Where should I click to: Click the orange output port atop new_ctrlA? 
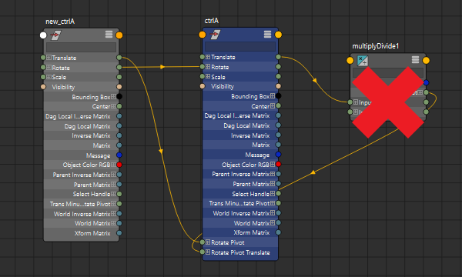point(119,35)
